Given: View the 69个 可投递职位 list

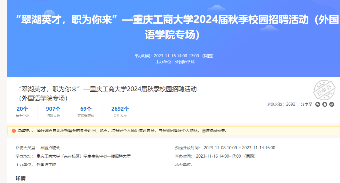Looking at the screenshot, I should pos(86,112).
